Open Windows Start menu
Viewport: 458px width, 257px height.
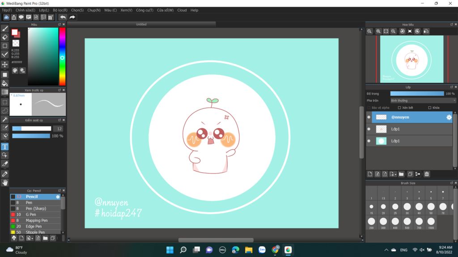pos(170,250)
